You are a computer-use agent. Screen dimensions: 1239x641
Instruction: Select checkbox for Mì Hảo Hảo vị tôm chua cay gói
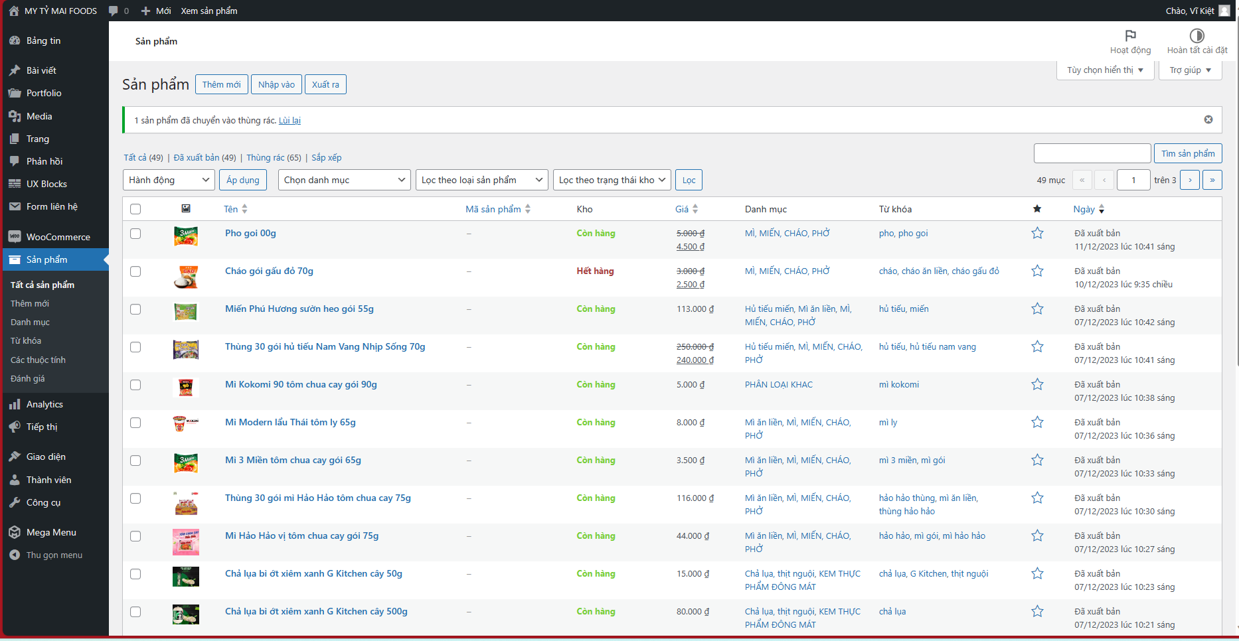click(135, 536)
